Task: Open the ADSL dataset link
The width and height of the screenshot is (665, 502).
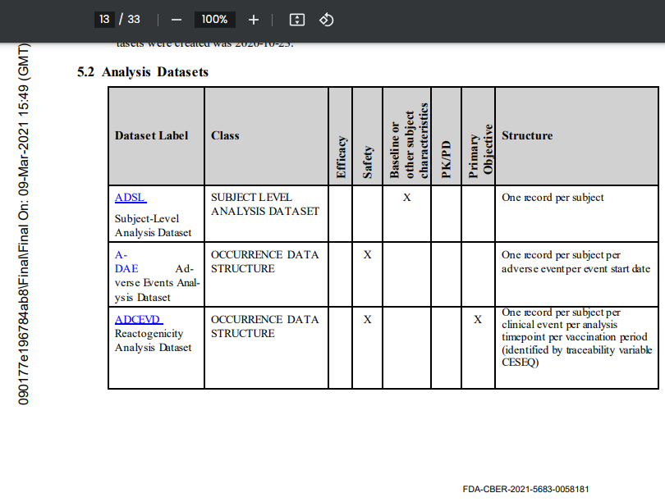Action: 130,198
